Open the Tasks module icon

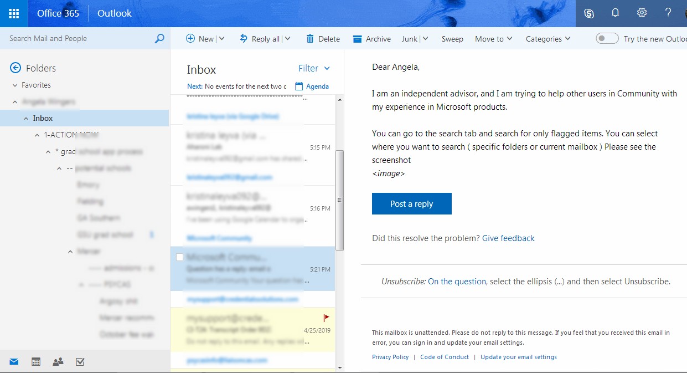[80, 361]
